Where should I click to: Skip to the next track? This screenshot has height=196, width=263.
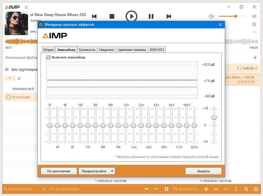(x=169, y=16)
